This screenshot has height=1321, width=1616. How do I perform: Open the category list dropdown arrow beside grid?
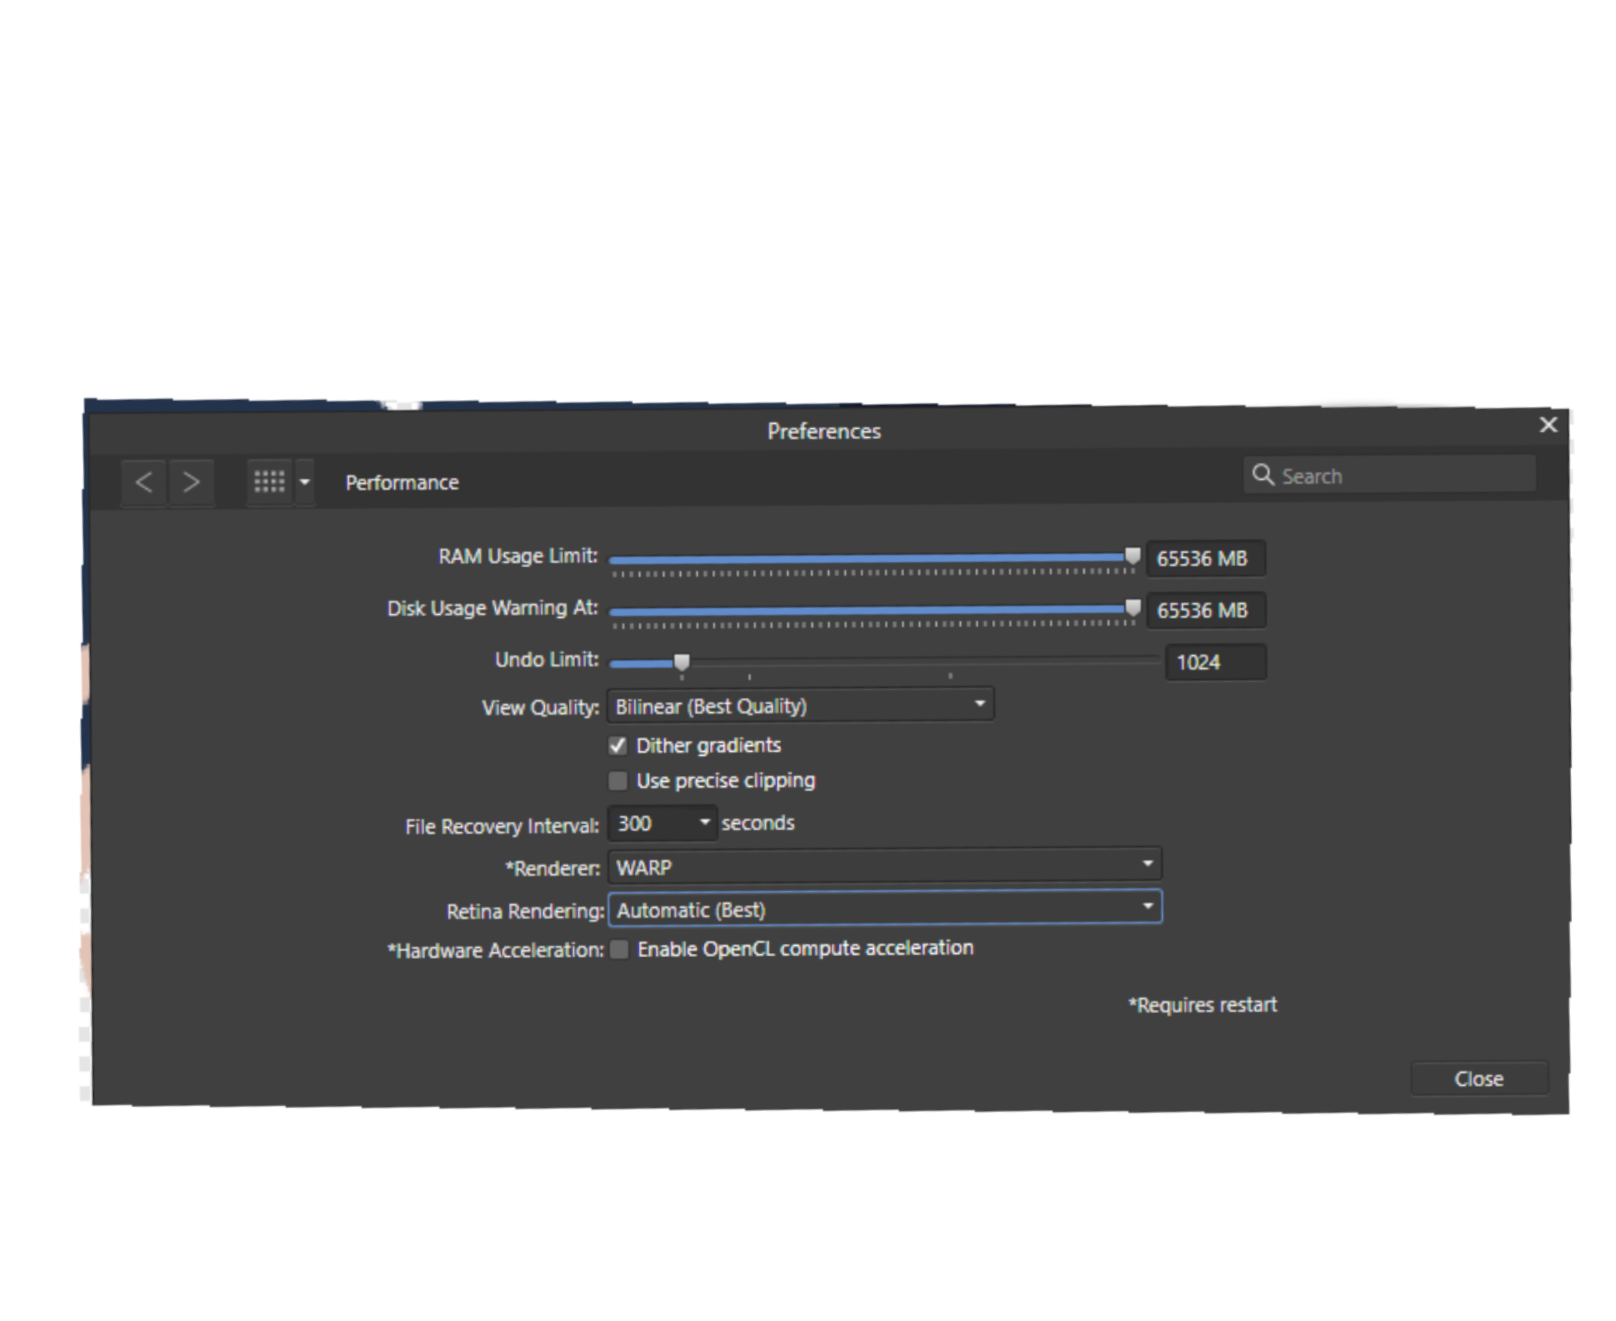pos(304,482)
